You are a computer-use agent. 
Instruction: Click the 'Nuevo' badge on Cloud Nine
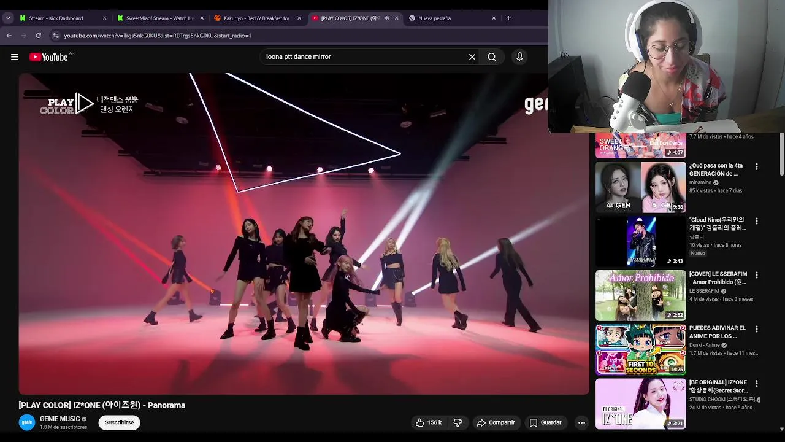point(698,254)
